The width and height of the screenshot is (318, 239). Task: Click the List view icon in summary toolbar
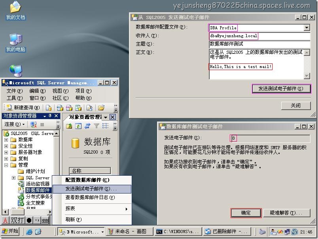105,126
